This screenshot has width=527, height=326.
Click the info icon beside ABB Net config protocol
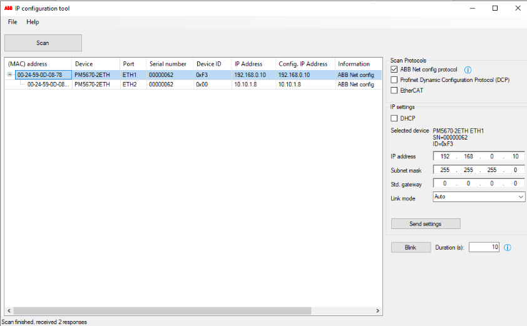tap(468, 69)
